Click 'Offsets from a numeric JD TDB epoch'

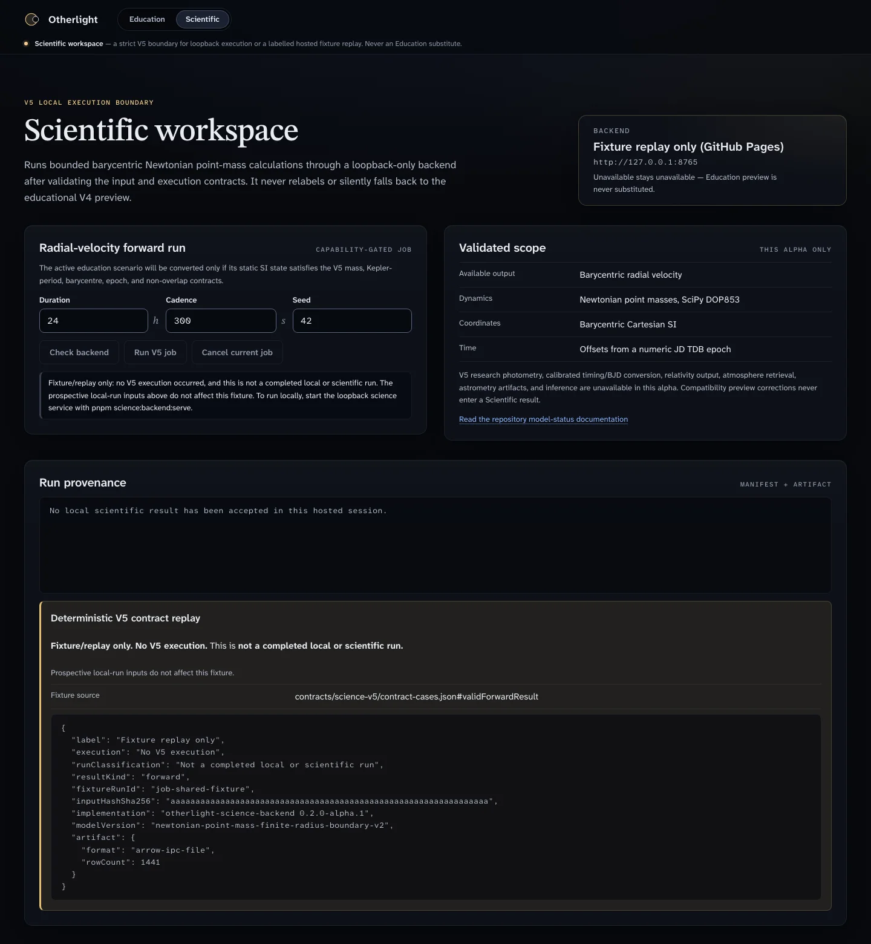click(655, 349)
